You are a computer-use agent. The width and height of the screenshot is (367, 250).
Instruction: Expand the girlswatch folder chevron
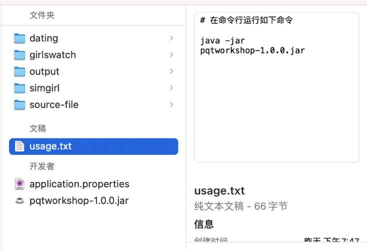(171, 54)
